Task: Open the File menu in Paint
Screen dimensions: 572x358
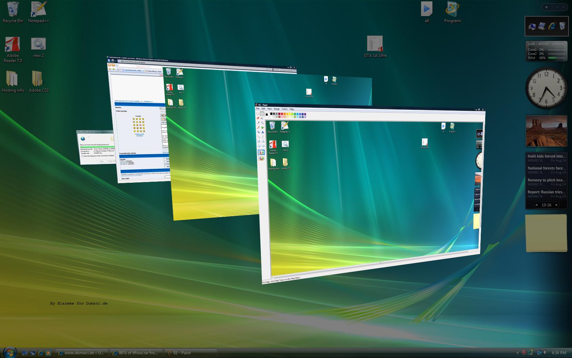Action: pyautogui.click(x=258, y=108)
